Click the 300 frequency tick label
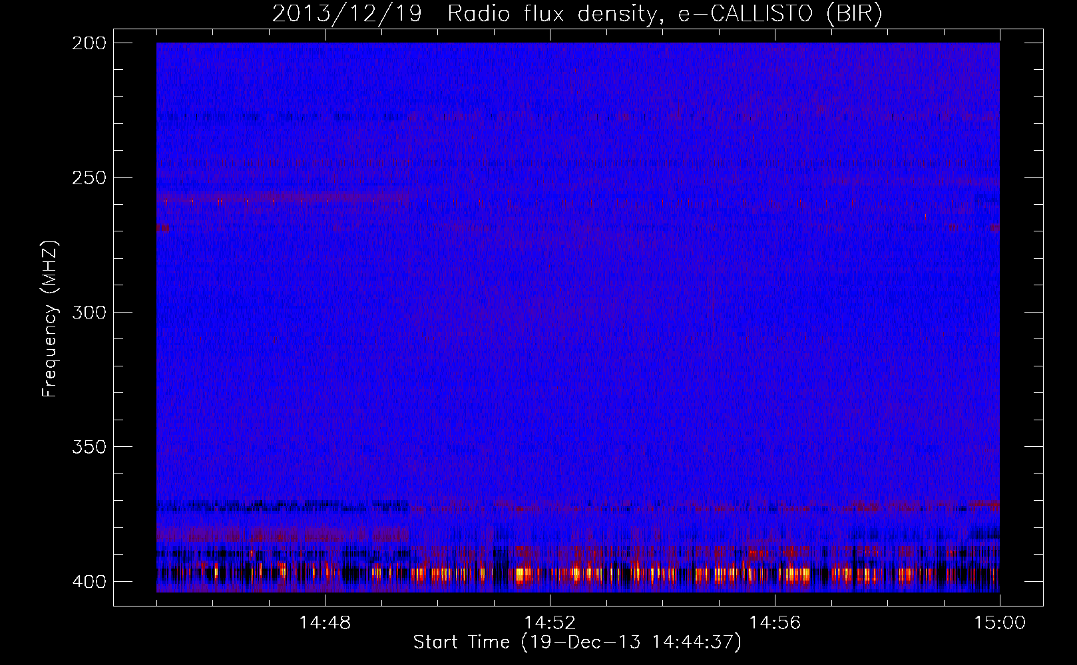 (x=89, y=312)
